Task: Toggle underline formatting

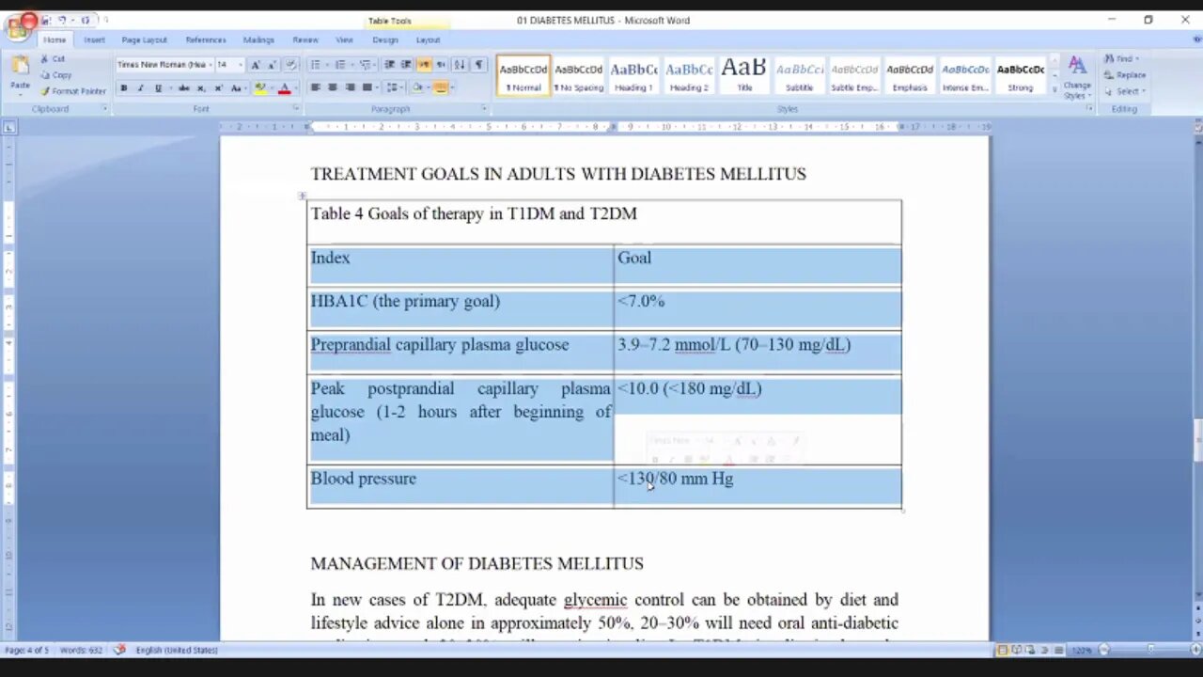Action: click(x=158, y=88)
